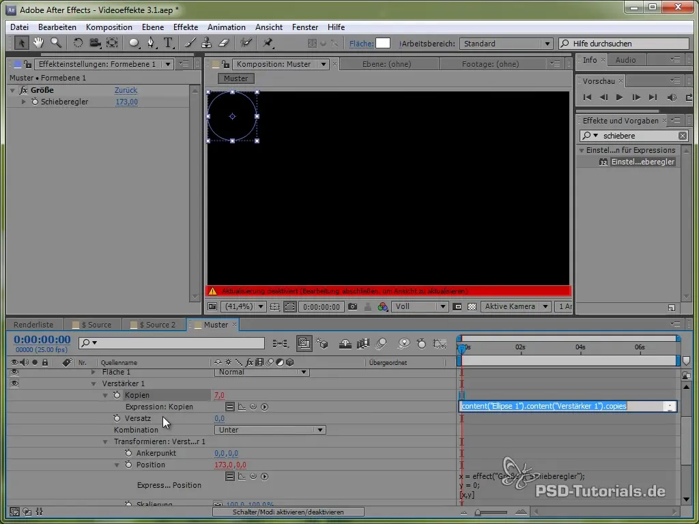Open the Arbeitsbereich Standard dropdown

coord(506,44)
